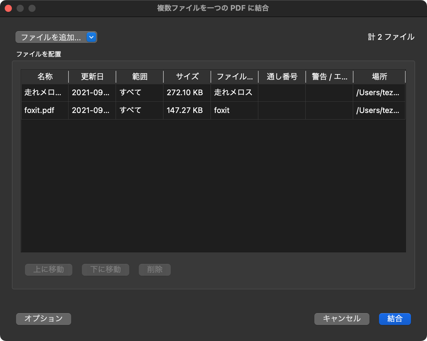The height and width of the screenshot is (341, 427).
Task: Click the 上に移動 button
Action: pyautogui.click(x=49, y=270)
